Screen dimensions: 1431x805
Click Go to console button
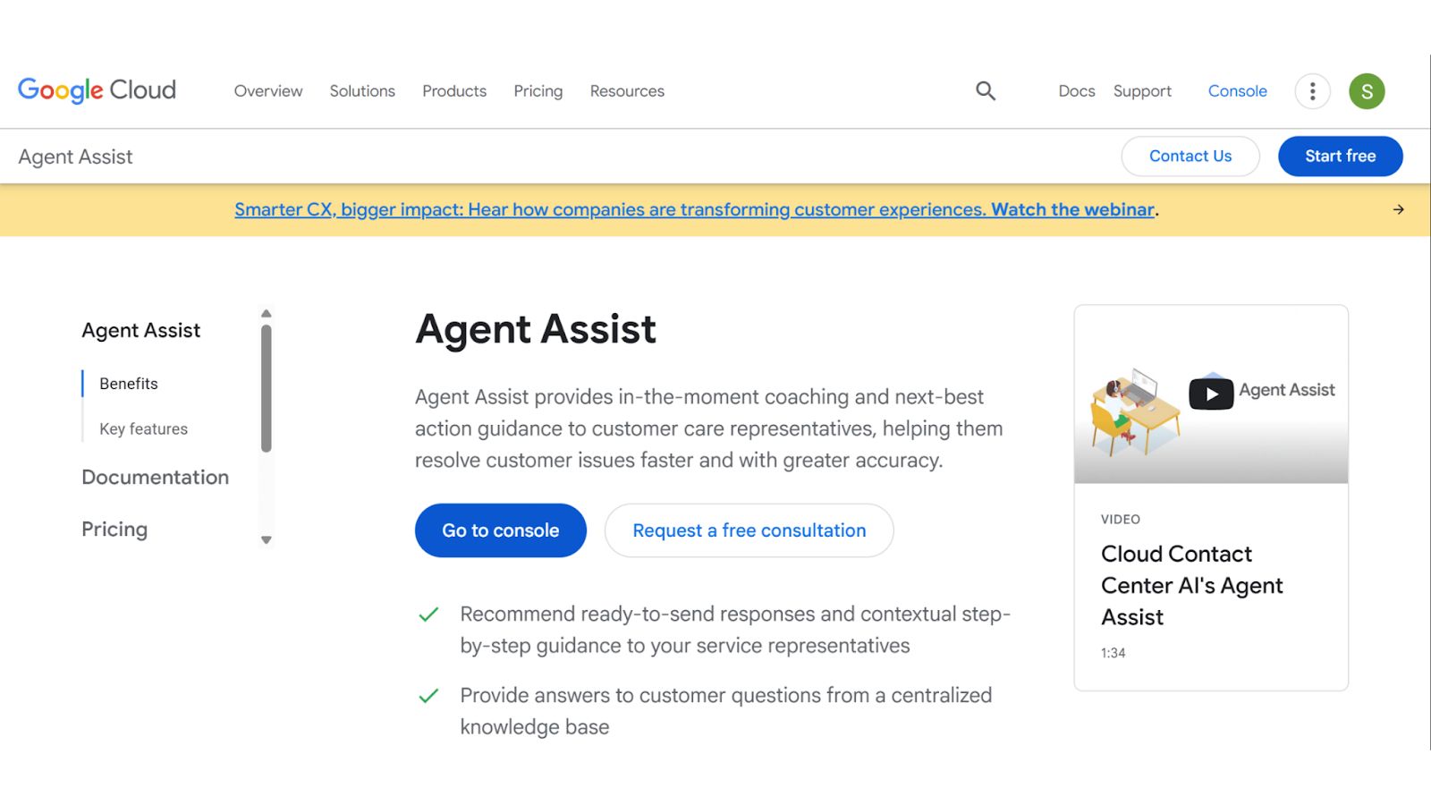[501, 530]
